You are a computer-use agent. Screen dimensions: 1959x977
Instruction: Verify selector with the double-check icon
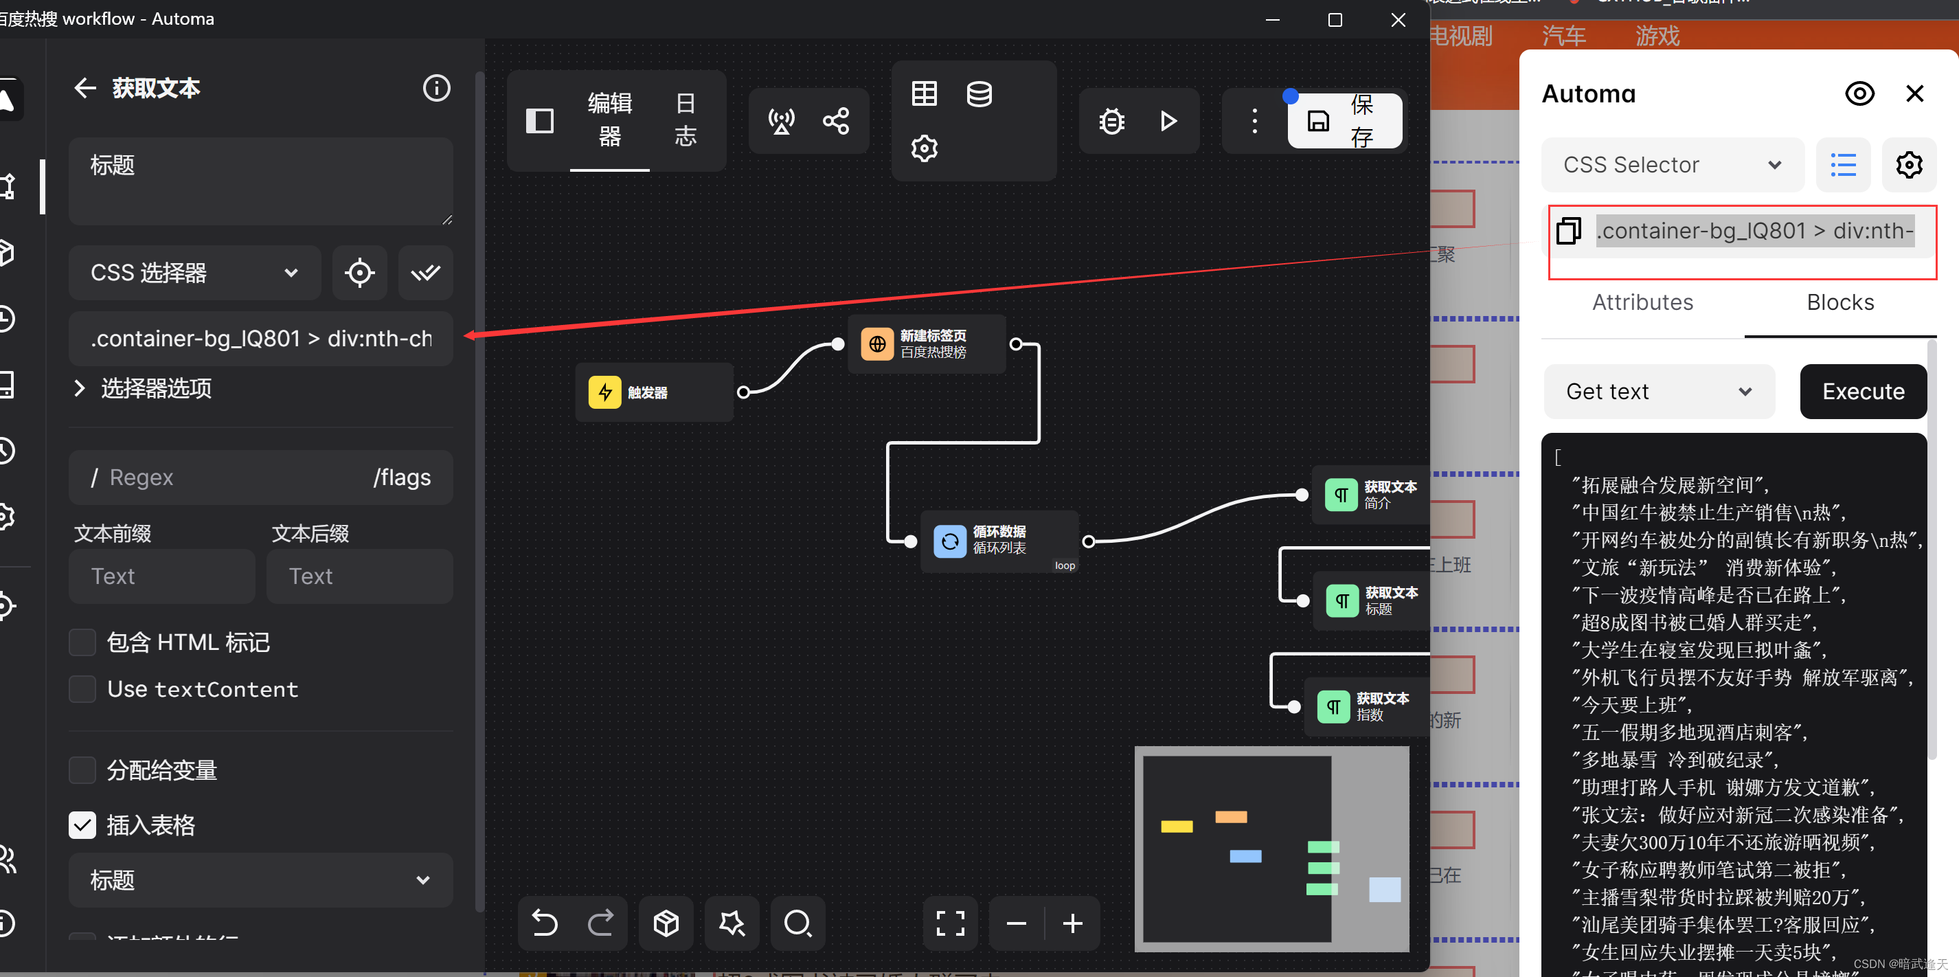pos(426,272)
